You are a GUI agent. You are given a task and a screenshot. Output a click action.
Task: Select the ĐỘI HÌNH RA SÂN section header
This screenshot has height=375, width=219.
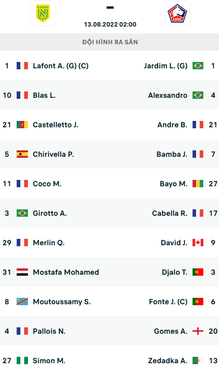[x=110, y=42]
